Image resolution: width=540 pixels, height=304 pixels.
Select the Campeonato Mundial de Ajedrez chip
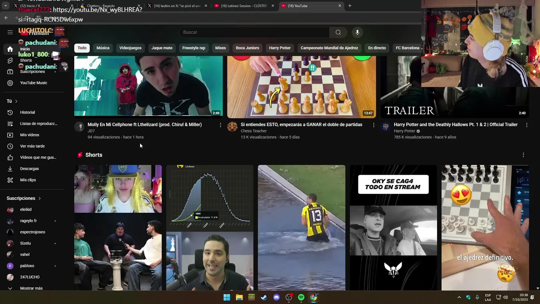pyautogui.click(x=329, y=48)
